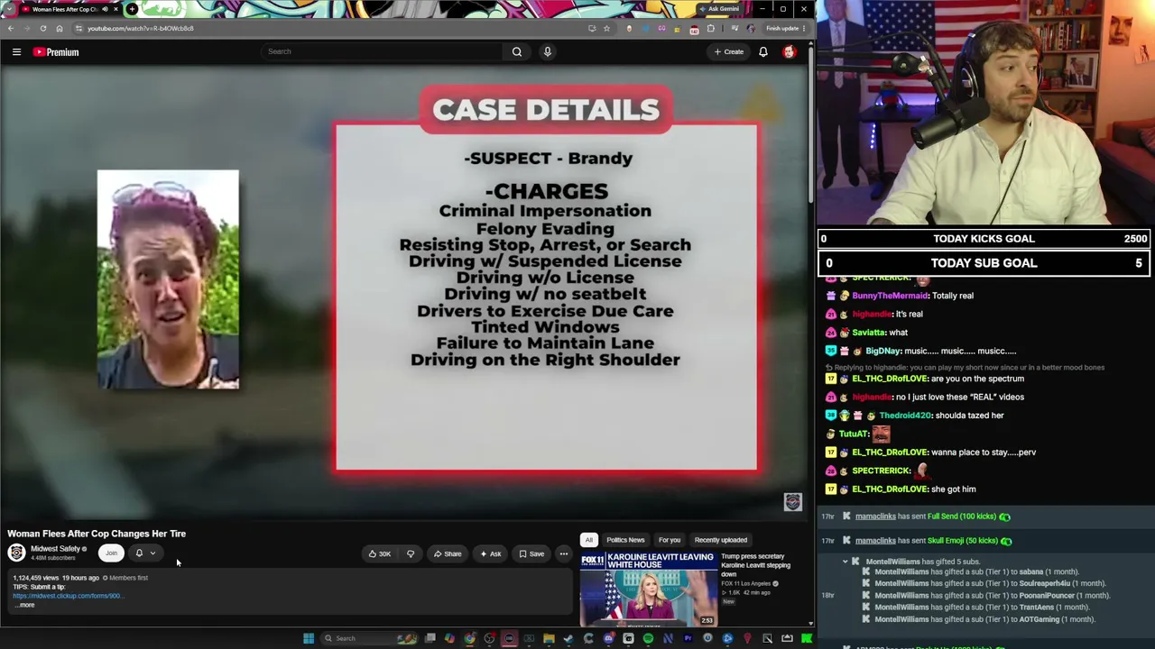Click the browser address bar URL
Image resolution: width=1155 pixels, height=649 pixels.
coord(141,28)
